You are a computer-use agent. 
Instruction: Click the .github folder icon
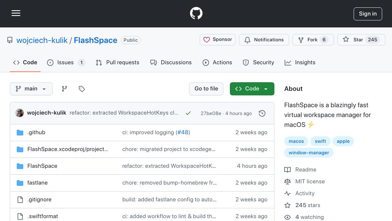[x=20, y=133]
